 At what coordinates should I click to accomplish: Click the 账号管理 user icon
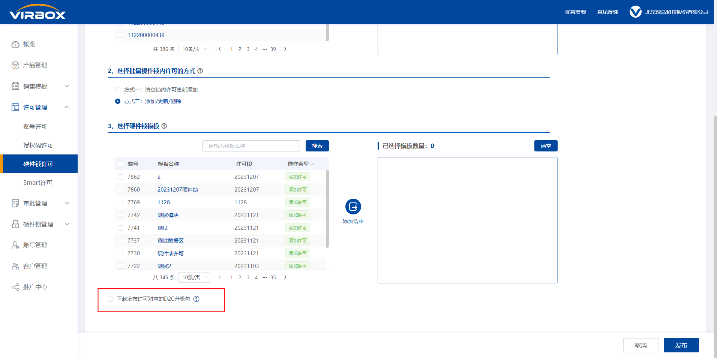(x=15, y=245)
